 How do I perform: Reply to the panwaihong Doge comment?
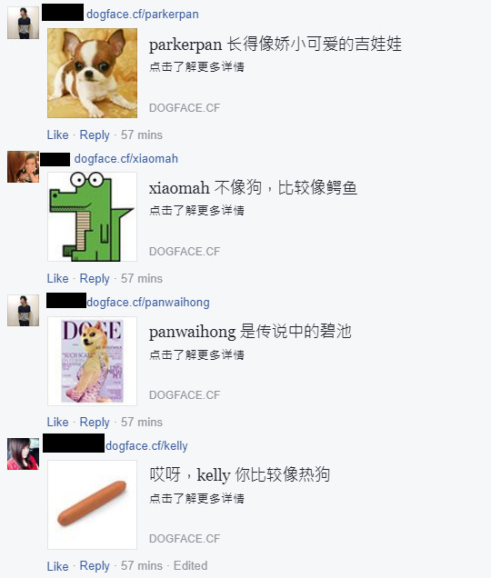click(x=95, y=422)
